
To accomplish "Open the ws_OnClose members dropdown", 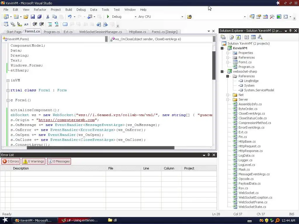I will [214, 39].
